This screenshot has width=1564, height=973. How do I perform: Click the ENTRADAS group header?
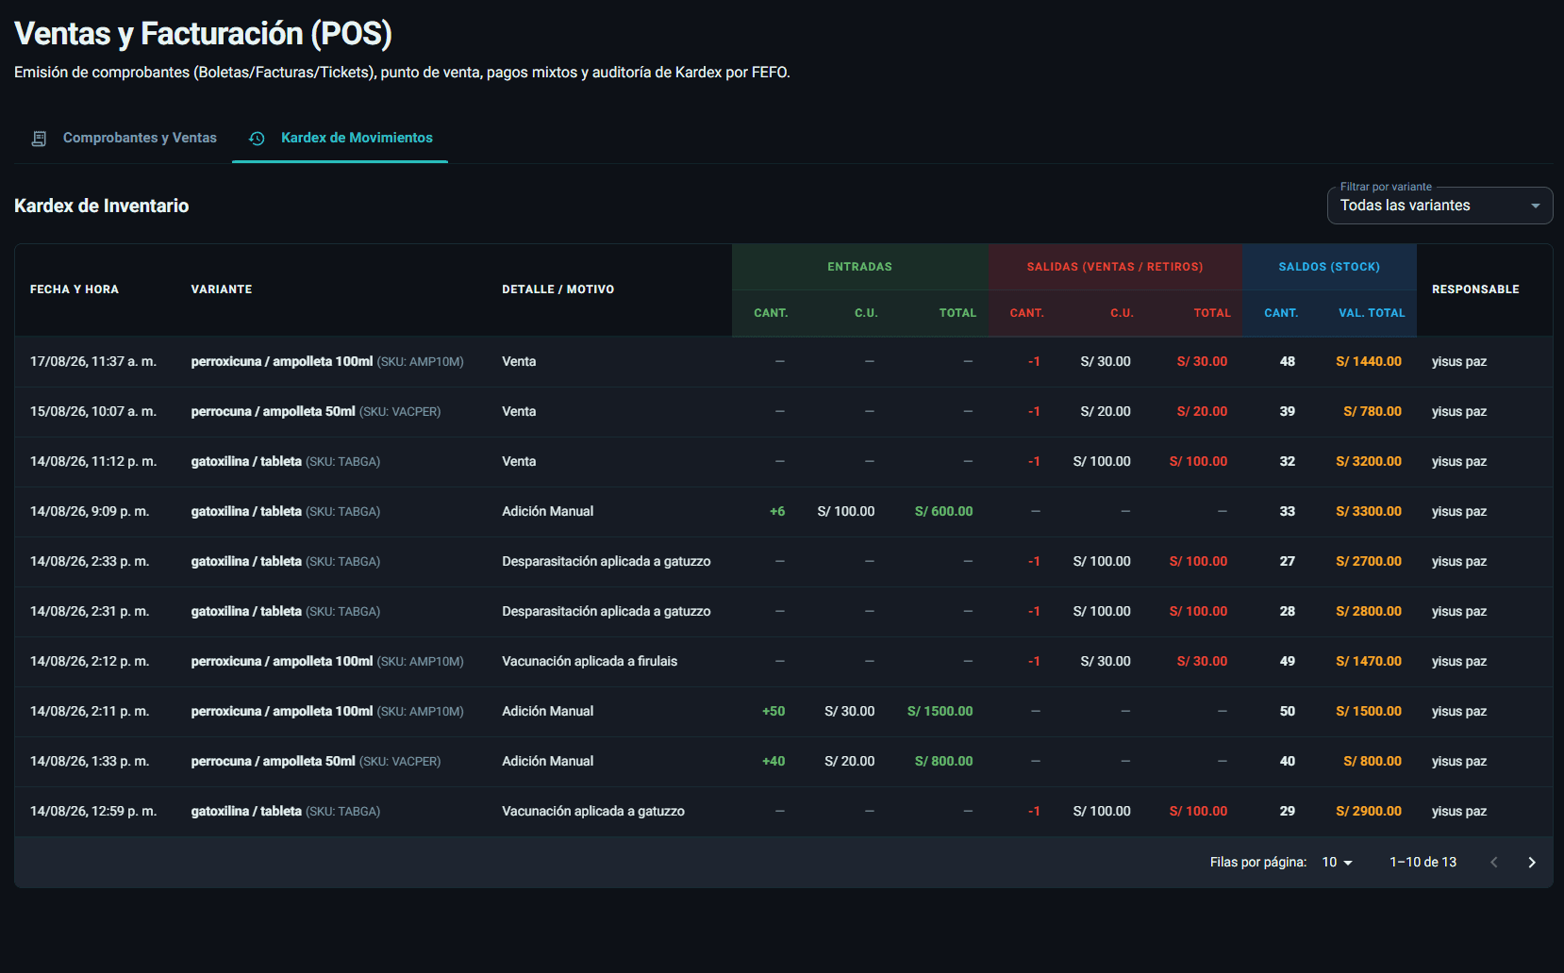[860, 267]
